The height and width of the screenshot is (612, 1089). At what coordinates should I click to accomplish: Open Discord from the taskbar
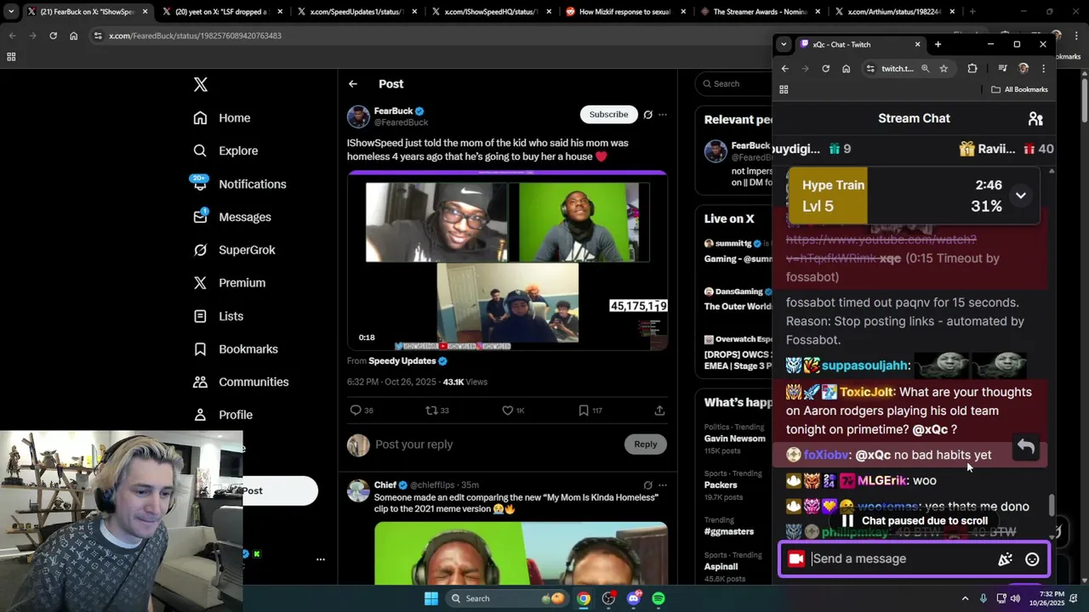[633, 598]
